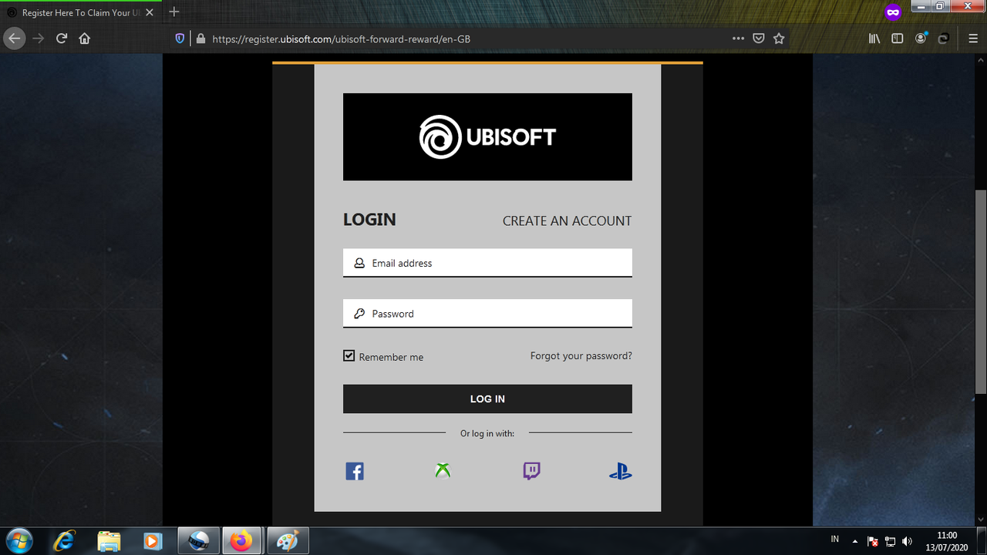Select the LOGIN tab heading
Viewport: 987px width, 555px height.
click(x=369, y=220)
